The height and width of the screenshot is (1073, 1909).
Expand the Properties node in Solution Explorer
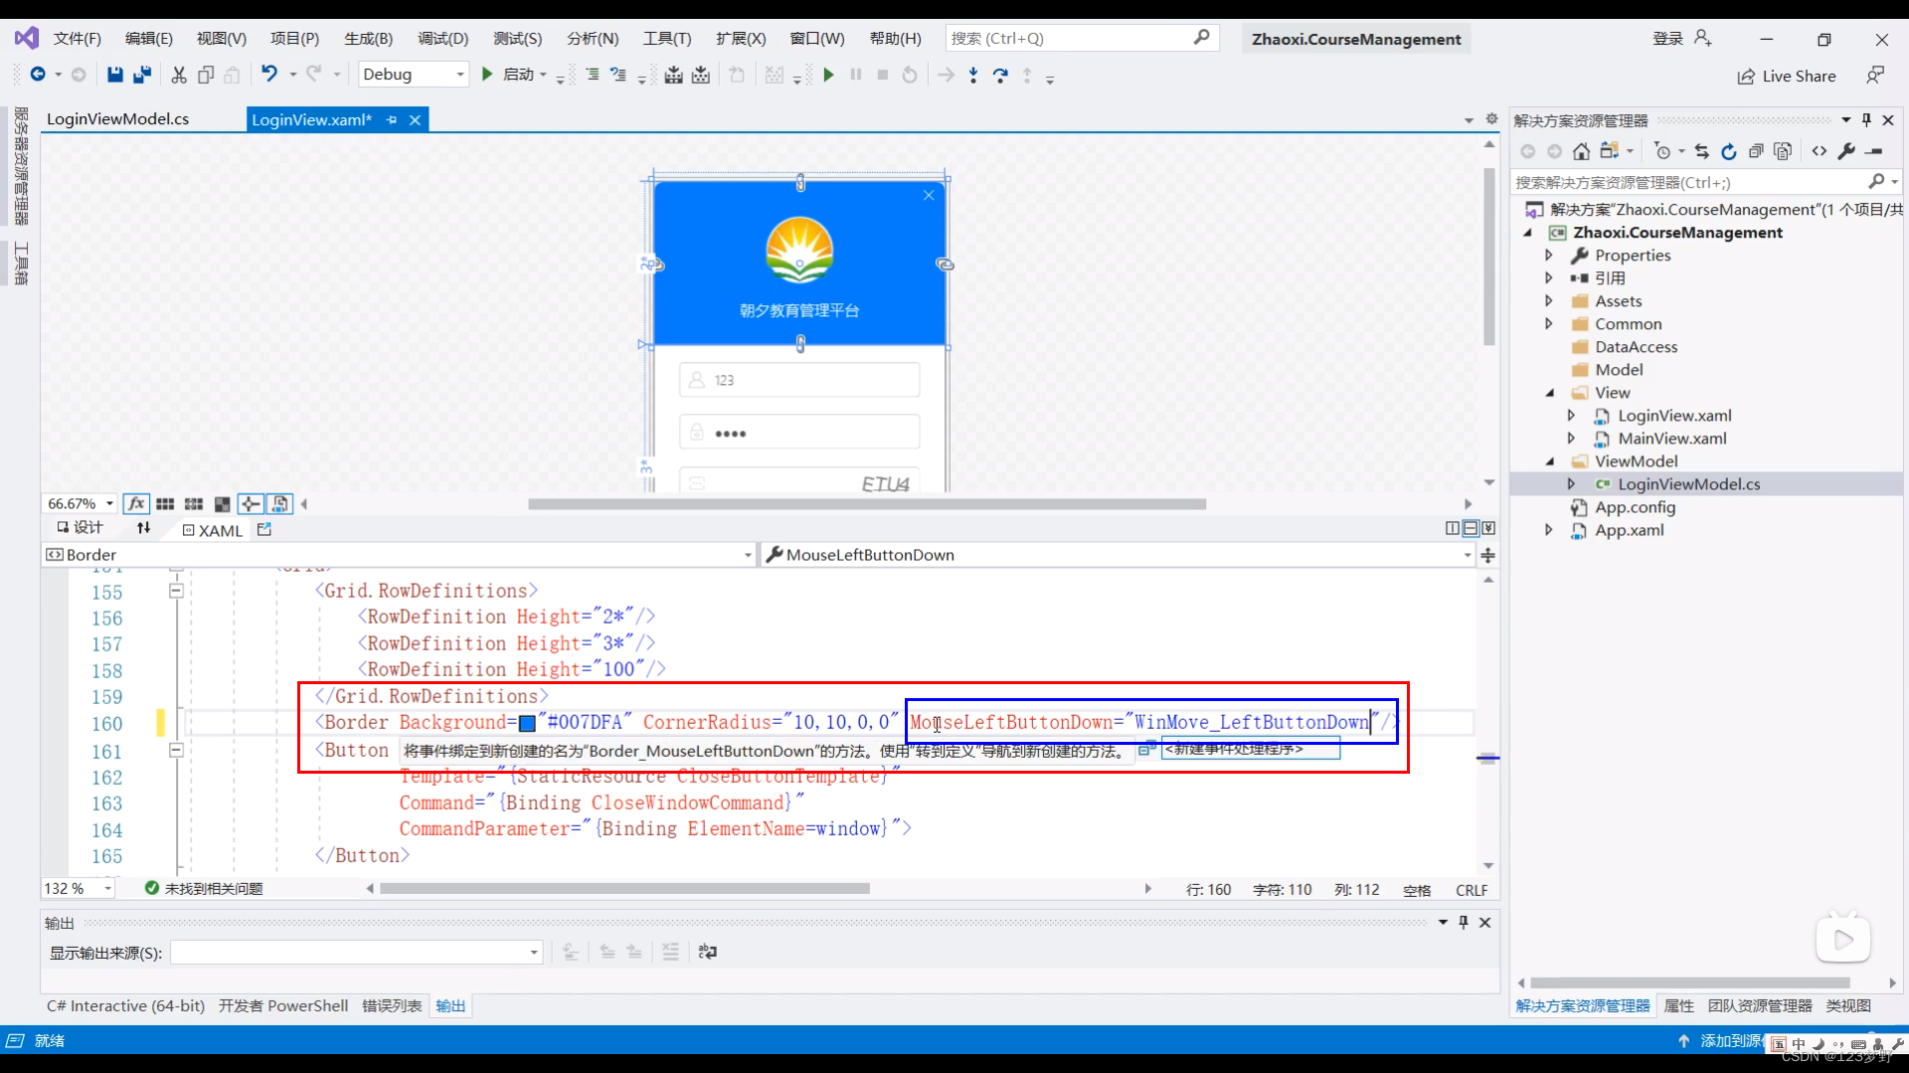click(1548, 256)
